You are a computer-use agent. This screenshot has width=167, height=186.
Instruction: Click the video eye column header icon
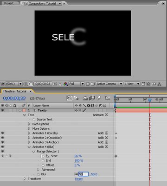tap(3, 106)
